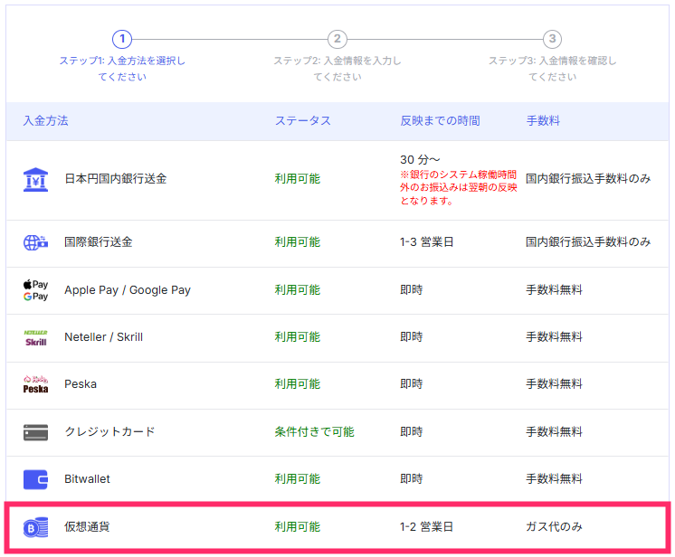The height and width of the screenshot is (557, 675).
Task: Click 利用可能 status in Apple Pay row
Action: [298, 290]
